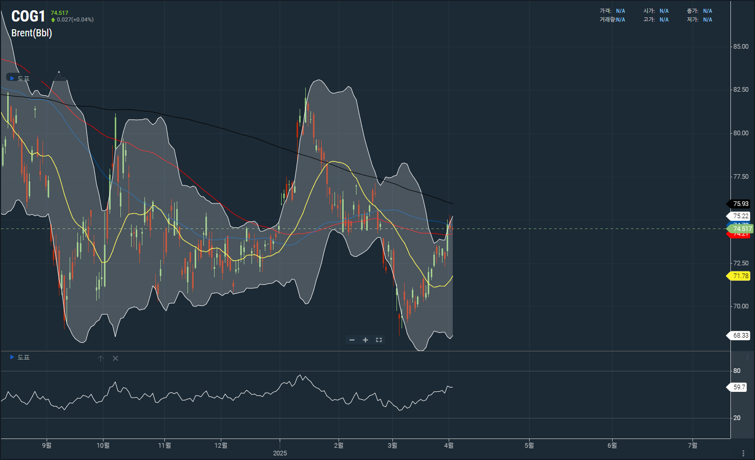Zoom in the chart with plus button

point(365,340)
